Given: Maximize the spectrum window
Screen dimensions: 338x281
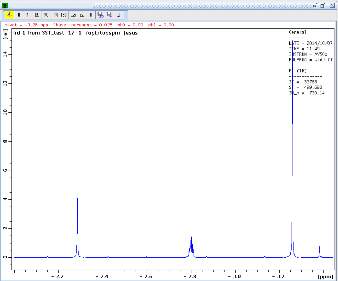Looking at the screenshot, I should (323, 5).
